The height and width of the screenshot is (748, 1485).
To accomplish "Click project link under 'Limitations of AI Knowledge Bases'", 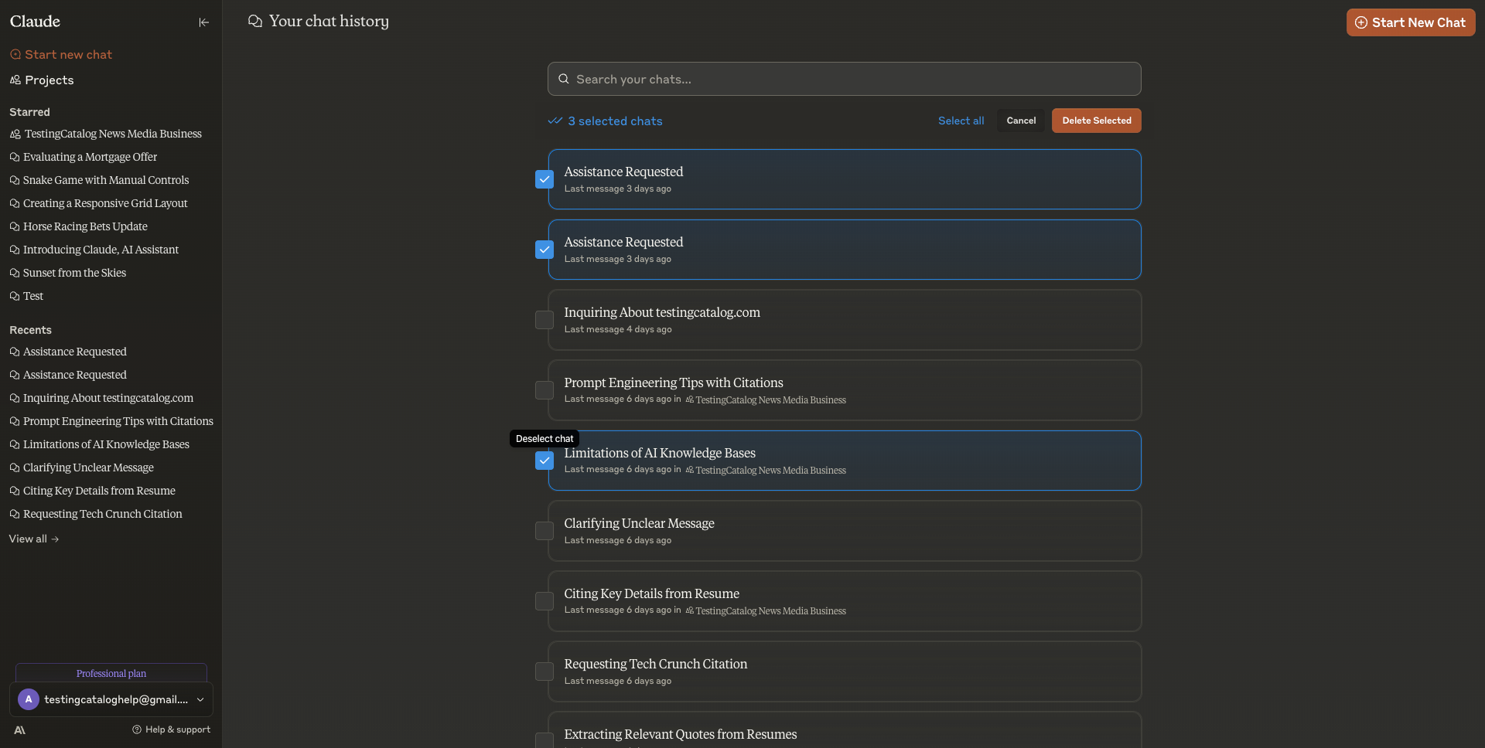I will [766, 470].
